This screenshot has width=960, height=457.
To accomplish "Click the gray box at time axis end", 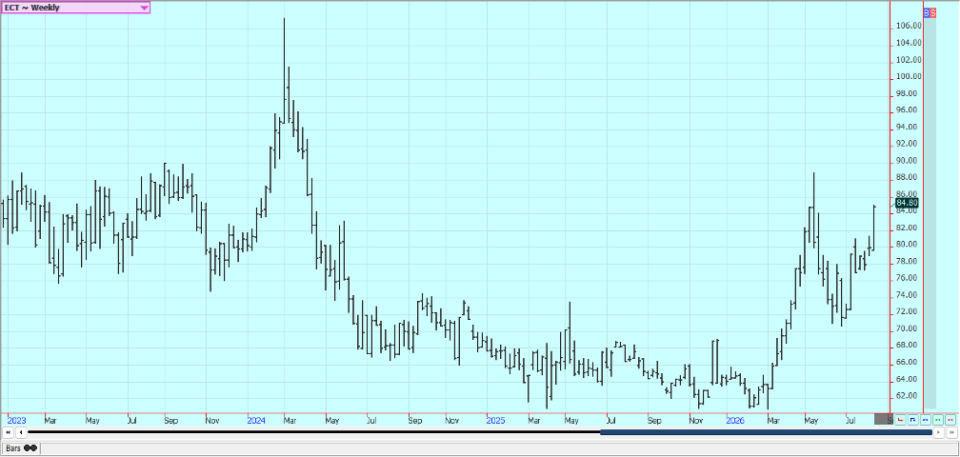I will [x=884, y=419].
